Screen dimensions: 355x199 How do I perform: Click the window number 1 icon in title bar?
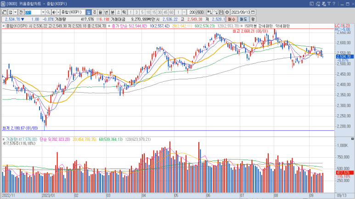pos(3,4)
